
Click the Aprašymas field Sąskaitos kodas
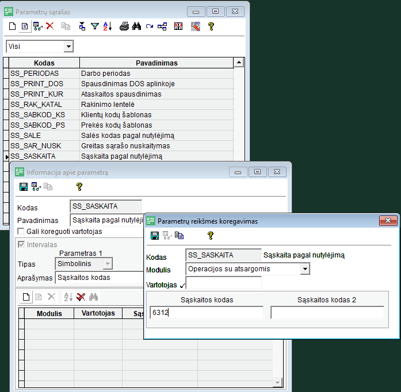[99, 278]
